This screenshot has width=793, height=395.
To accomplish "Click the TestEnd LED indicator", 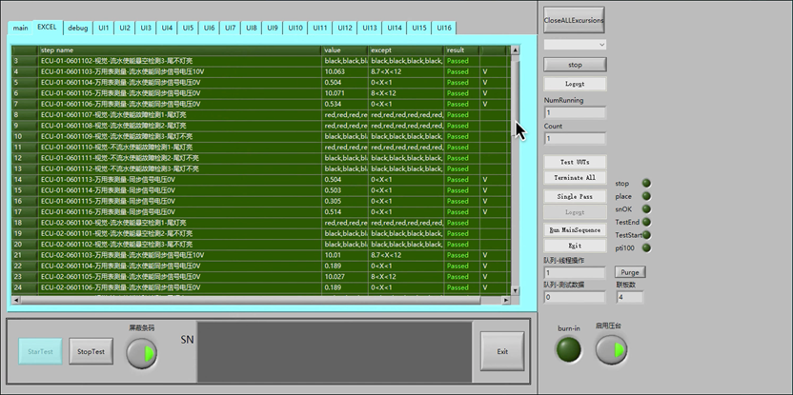I will (647, 222).
